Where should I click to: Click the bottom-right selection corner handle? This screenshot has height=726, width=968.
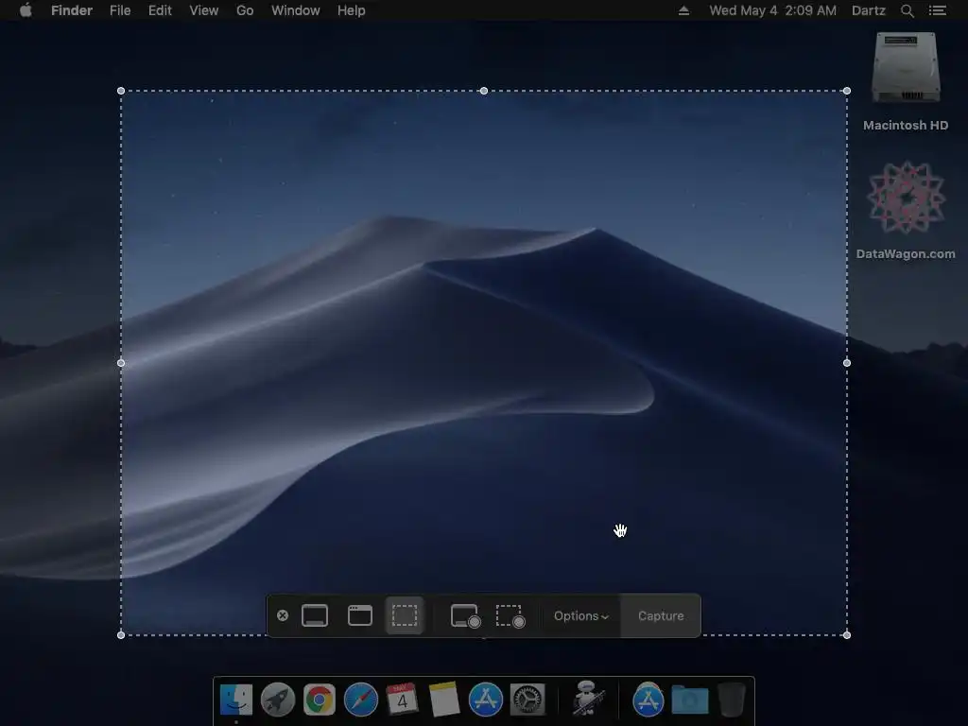pos(847,634)
